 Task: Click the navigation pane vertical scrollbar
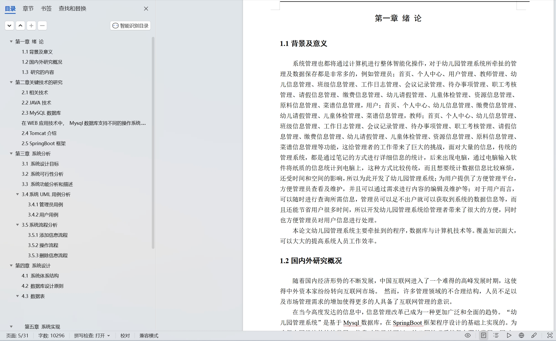coord(153,142)
